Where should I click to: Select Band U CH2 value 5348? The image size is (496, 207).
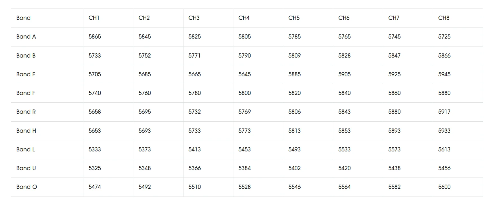[145, 168]
